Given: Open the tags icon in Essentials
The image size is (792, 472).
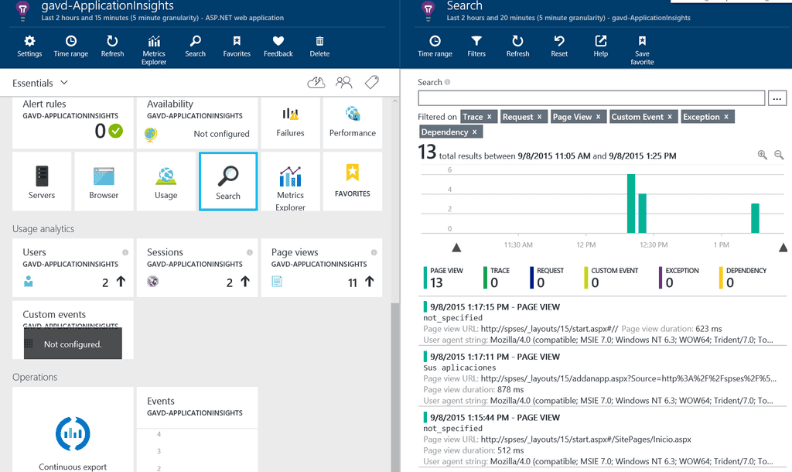Looking at the screenshot, I should (372, 82).
